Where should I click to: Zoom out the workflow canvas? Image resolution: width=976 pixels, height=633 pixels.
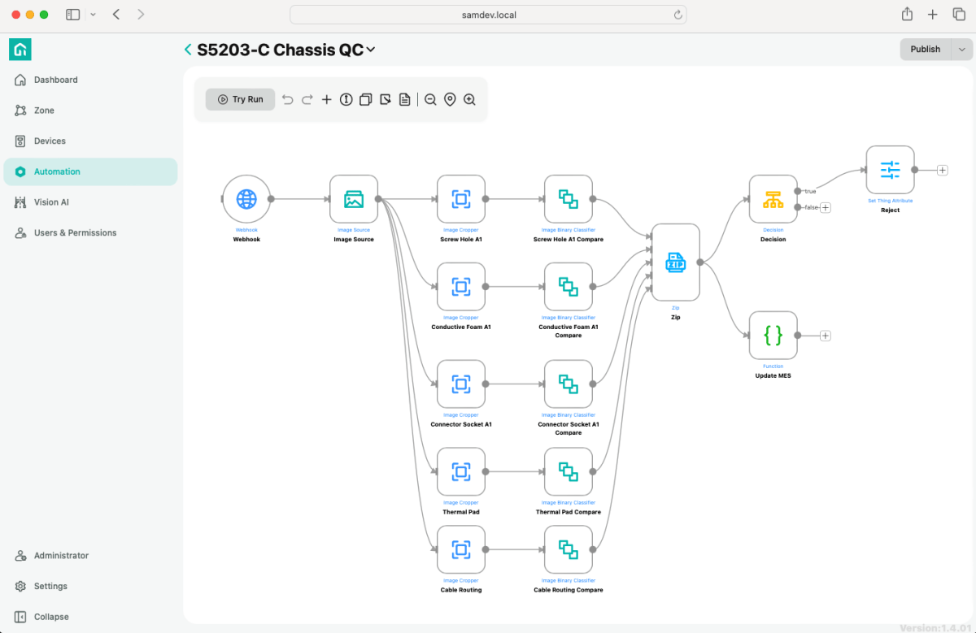click(430, 99)
